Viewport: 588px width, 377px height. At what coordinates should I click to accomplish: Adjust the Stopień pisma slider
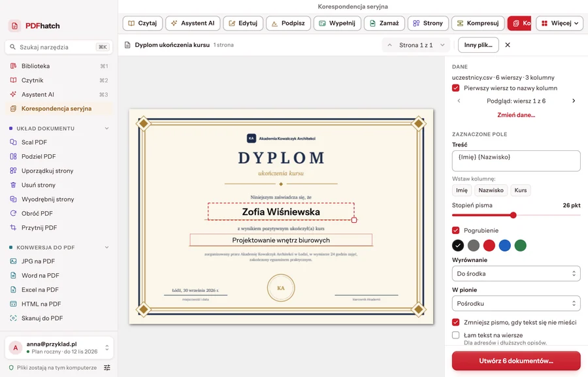pyautogui.click(x=514, y=216)
